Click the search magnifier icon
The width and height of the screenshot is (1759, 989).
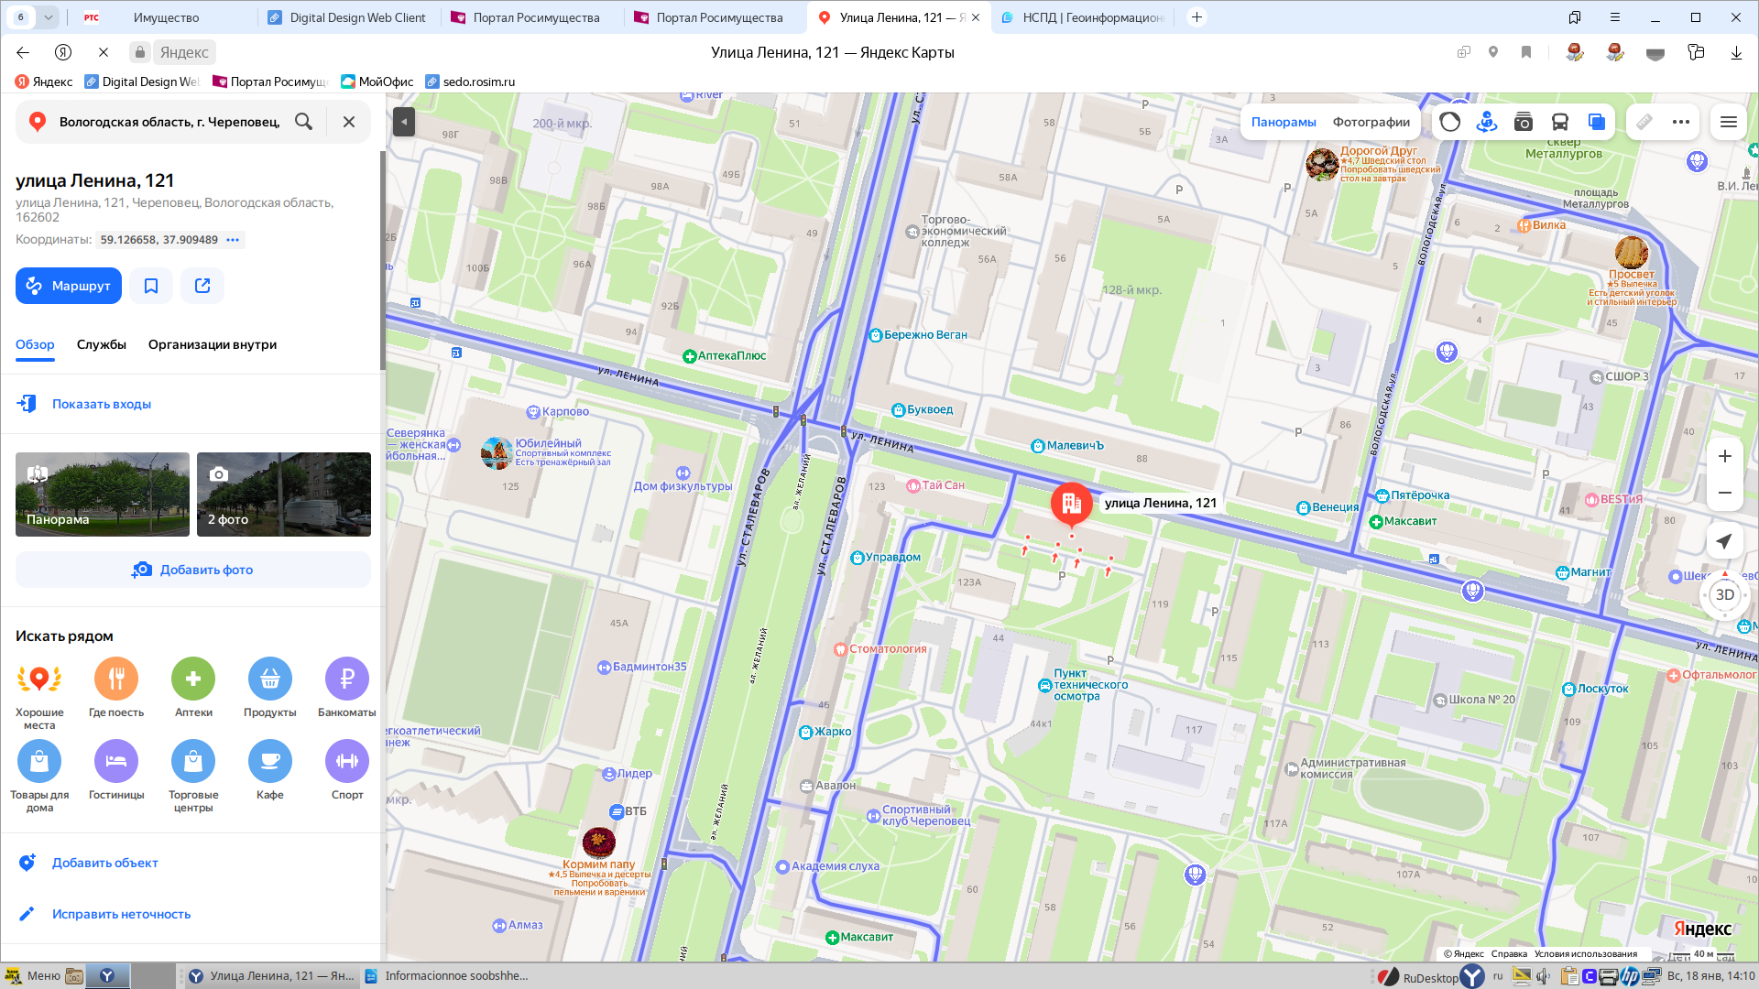[303, 122]
